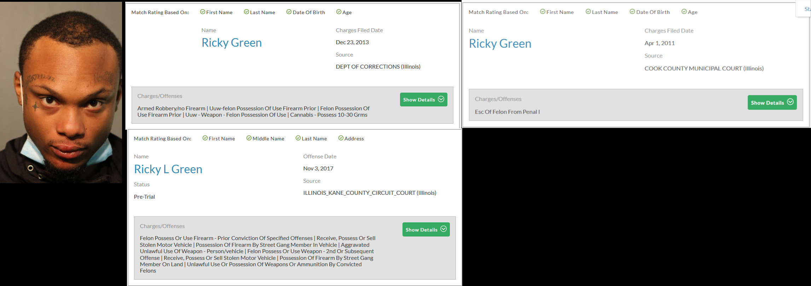Click First Name checkmark in Cook County record
Screen dimensions: 811x286
543,12
